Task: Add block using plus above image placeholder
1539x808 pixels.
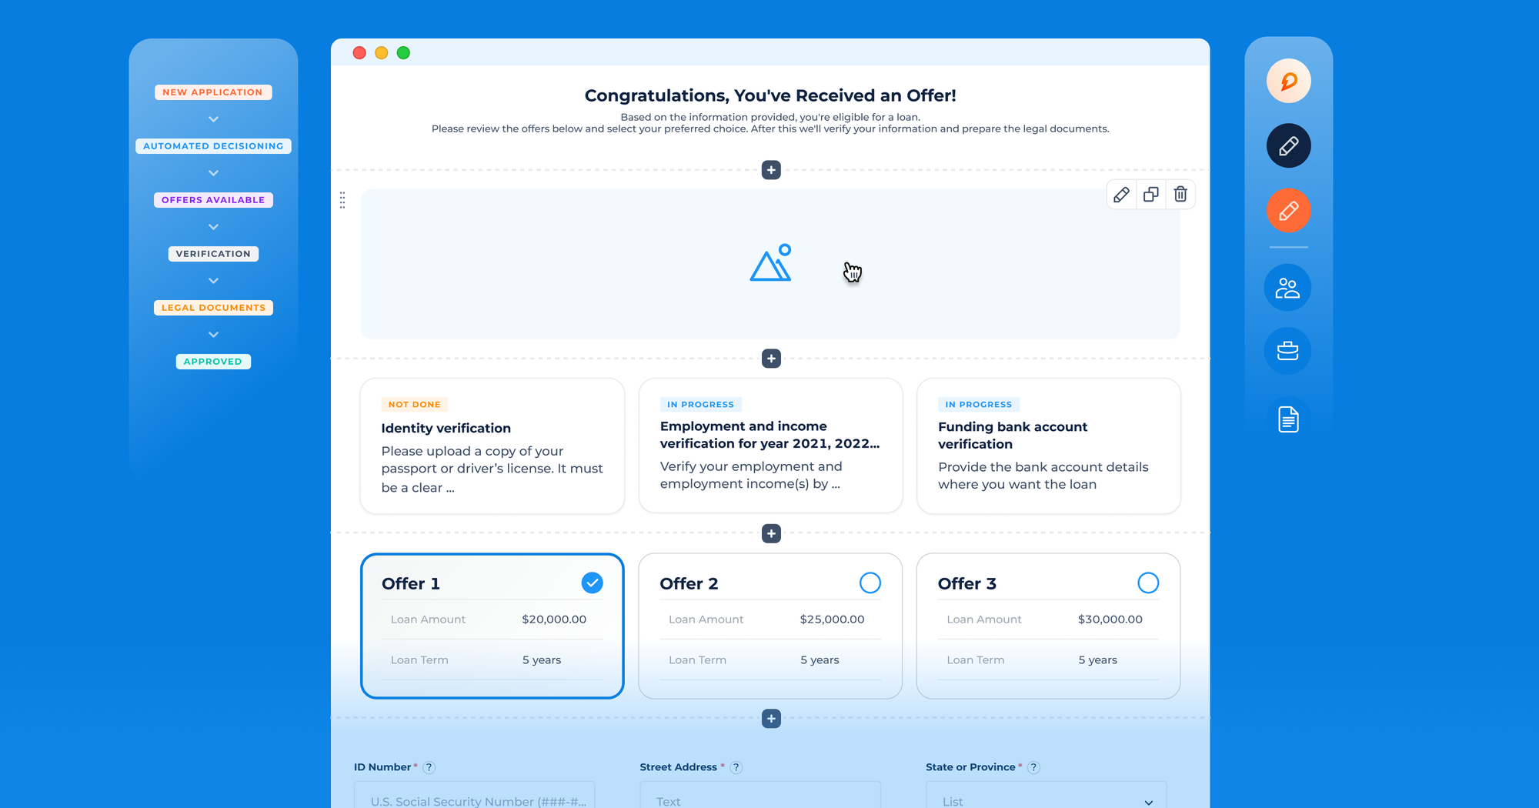Action: click(771, 170)
